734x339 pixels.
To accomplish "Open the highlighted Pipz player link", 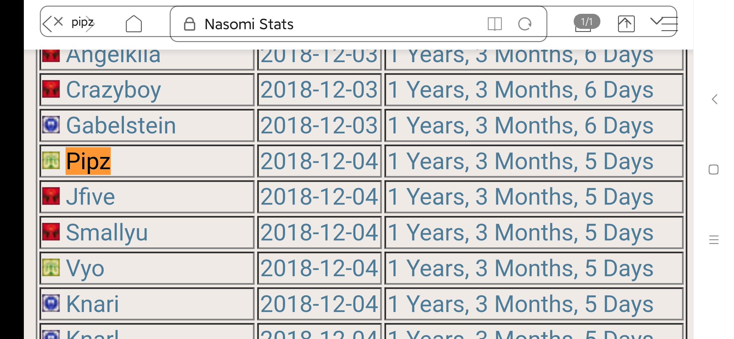I will 88,161.
